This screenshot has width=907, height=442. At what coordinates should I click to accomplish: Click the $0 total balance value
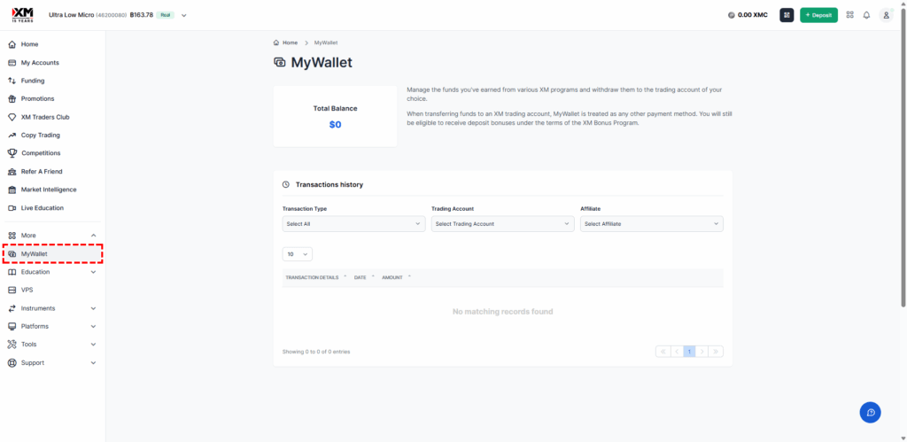(336, 124)
